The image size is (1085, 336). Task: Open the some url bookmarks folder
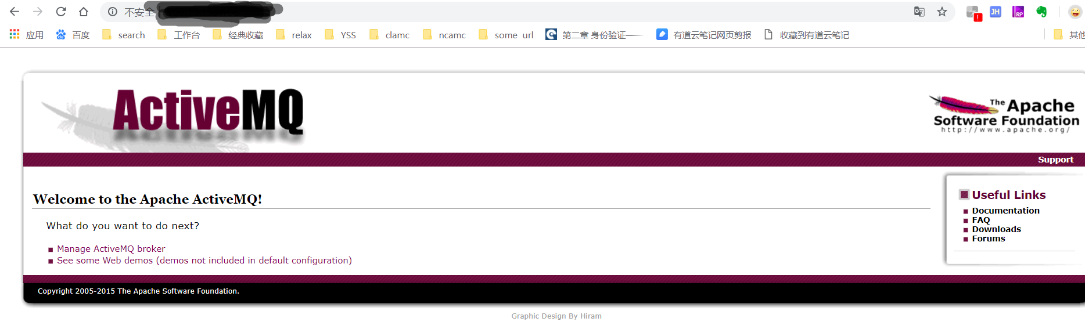[x=506, y=35]
